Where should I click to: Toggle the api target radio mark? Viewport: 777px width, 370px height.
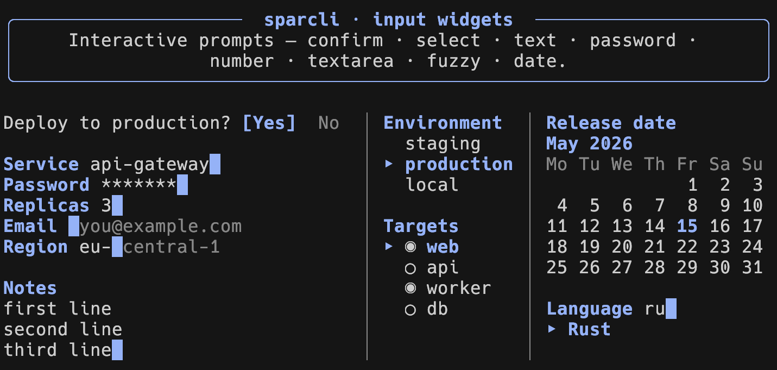point(410,268)
